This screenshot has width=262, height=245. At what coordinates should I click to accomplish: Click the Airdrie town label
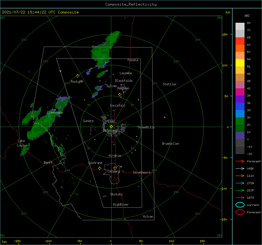[115, 156]
